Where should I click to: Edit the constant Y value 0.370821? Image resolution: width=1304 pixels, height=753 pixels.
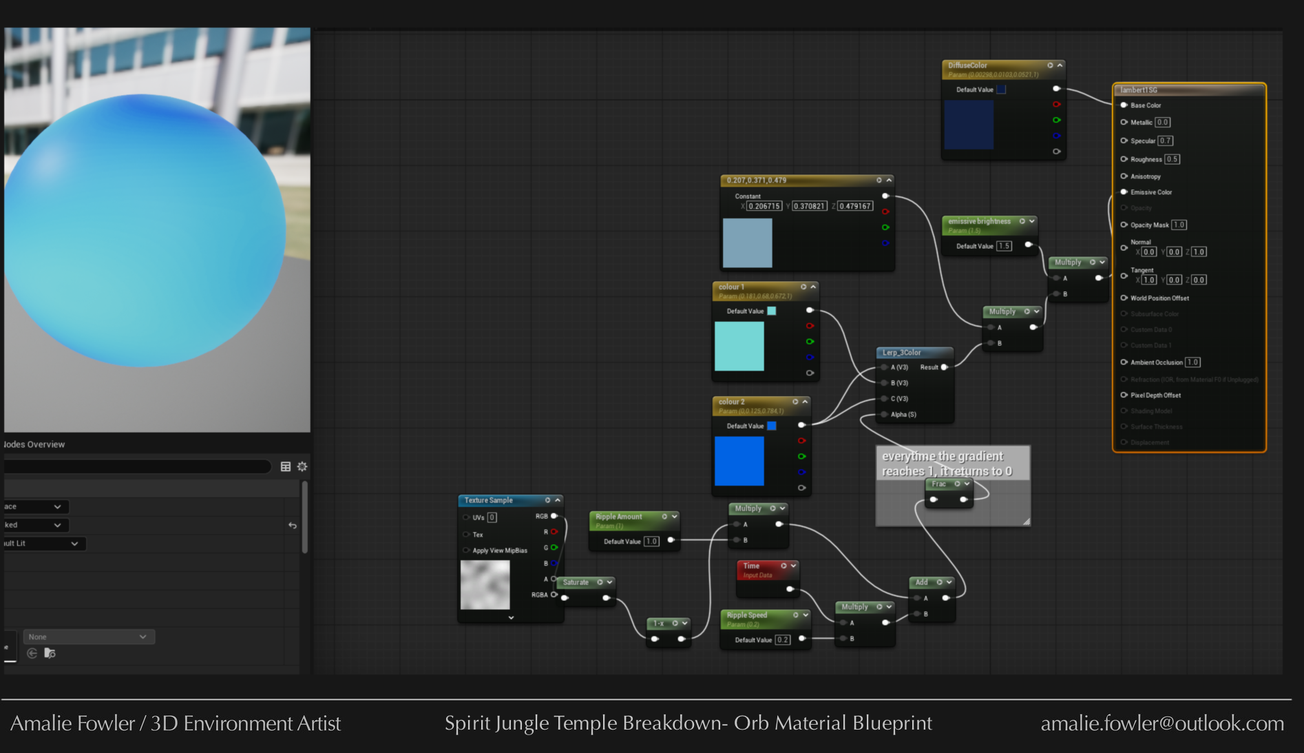[x=809, y=206]
